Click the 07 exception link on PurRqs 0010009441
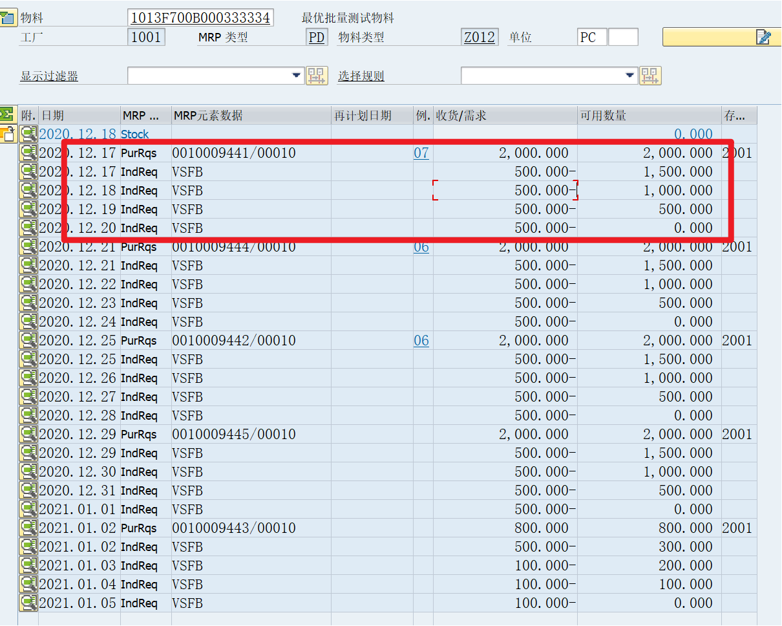Screen dimensions: 782x626 coord(421,153)
